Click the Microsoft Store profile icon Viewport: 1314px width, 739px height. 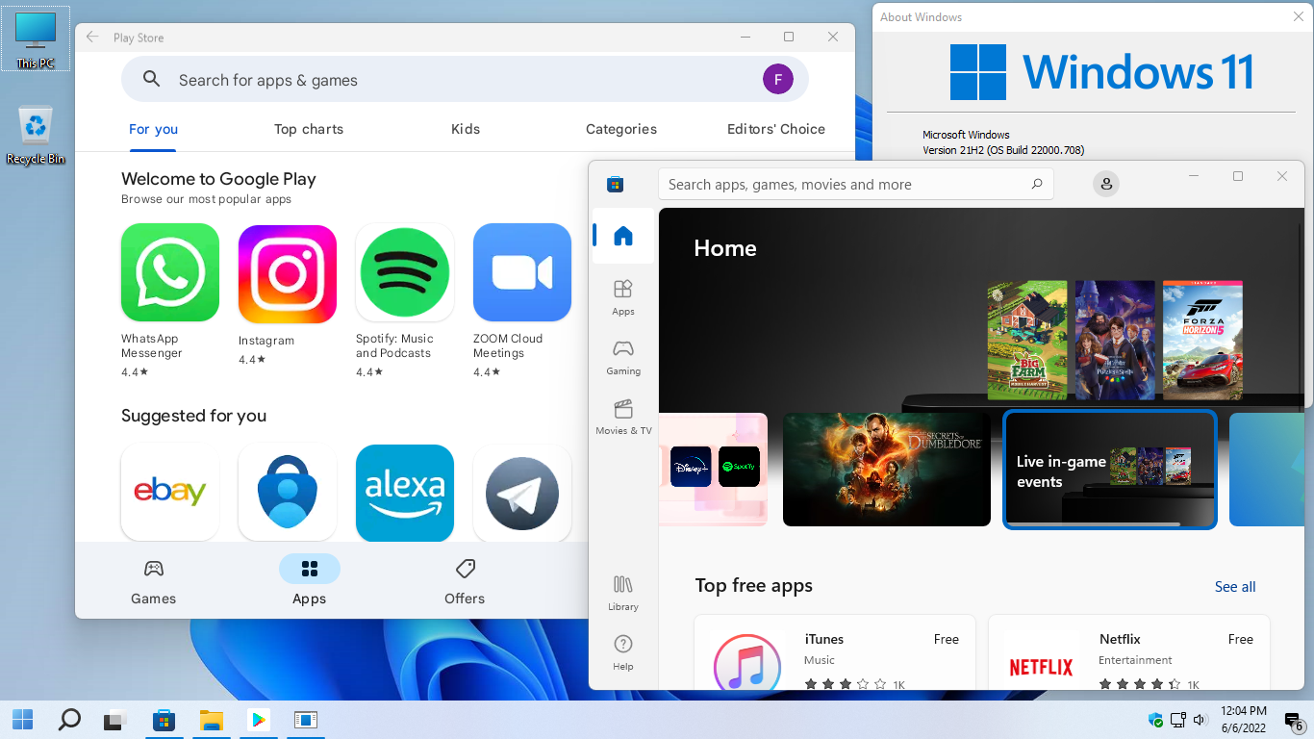coord(1106,184)
